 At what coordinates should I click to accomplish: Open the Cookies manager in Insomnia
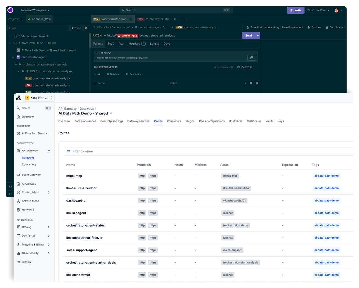[x=314, y=27]
